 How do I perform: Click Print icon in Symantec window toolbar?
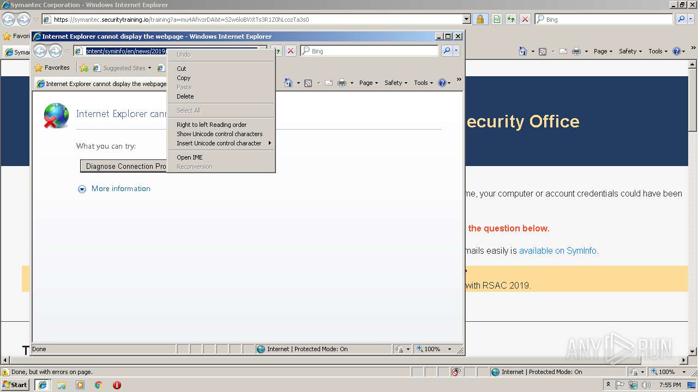(x=576, y=51)
